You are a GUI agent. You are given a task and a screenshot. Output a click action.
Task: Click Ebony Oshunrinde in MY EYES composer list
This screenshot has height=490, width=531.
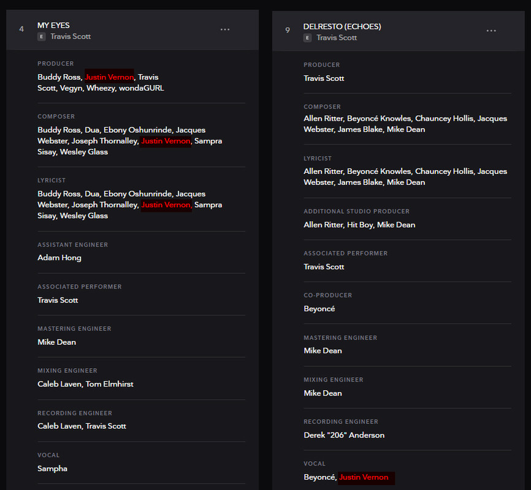point(137,130)
